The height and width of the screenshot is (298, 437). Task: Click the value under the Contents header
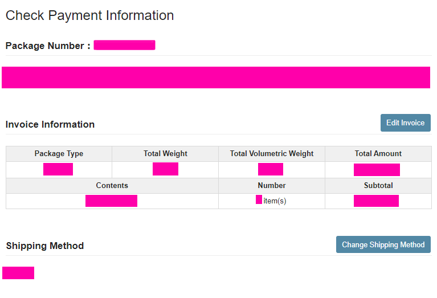[111, 201]
